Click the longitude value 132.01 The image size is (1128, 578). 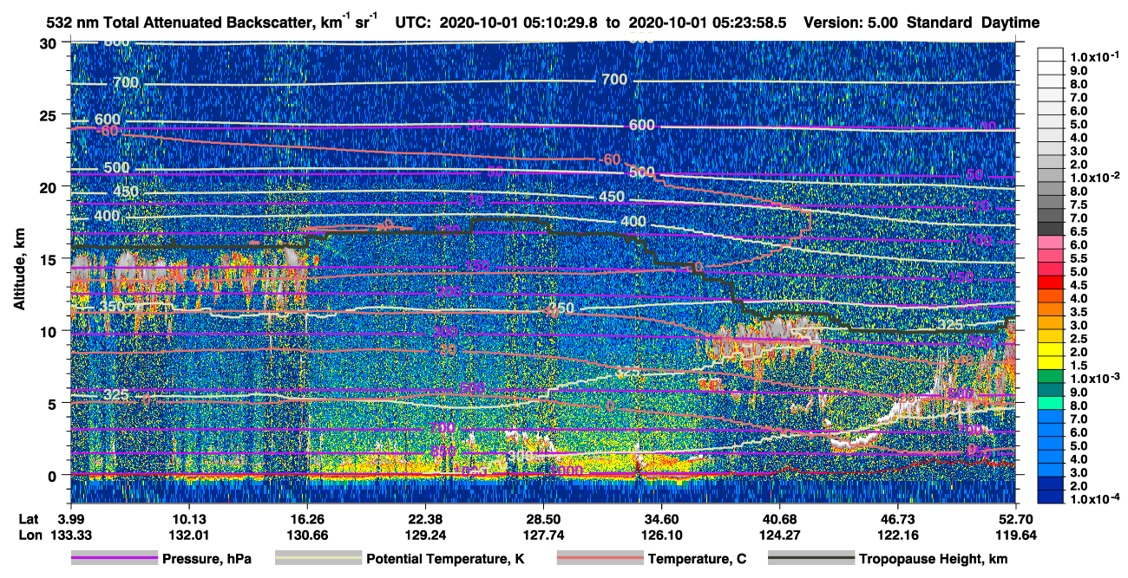coord(187,534)
